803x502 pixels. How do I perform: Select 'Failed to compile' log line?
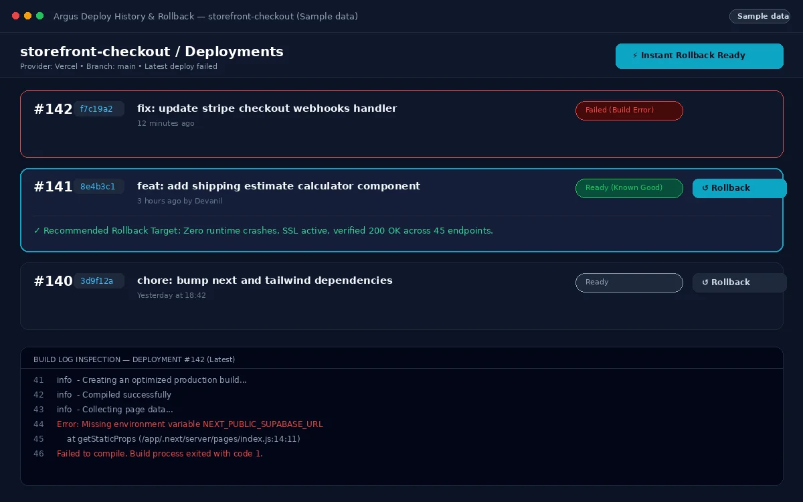[x=160, y=454]
